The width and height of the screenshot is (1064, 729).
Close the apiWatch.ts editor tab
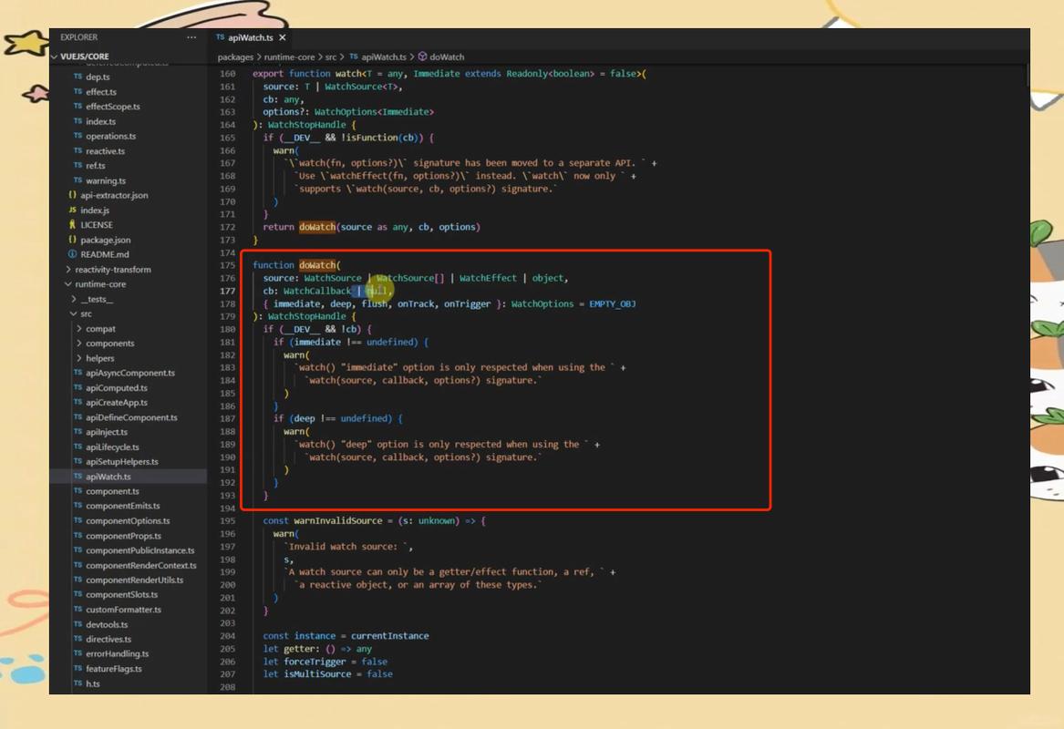pyautogui.click(x=283, y=37)
